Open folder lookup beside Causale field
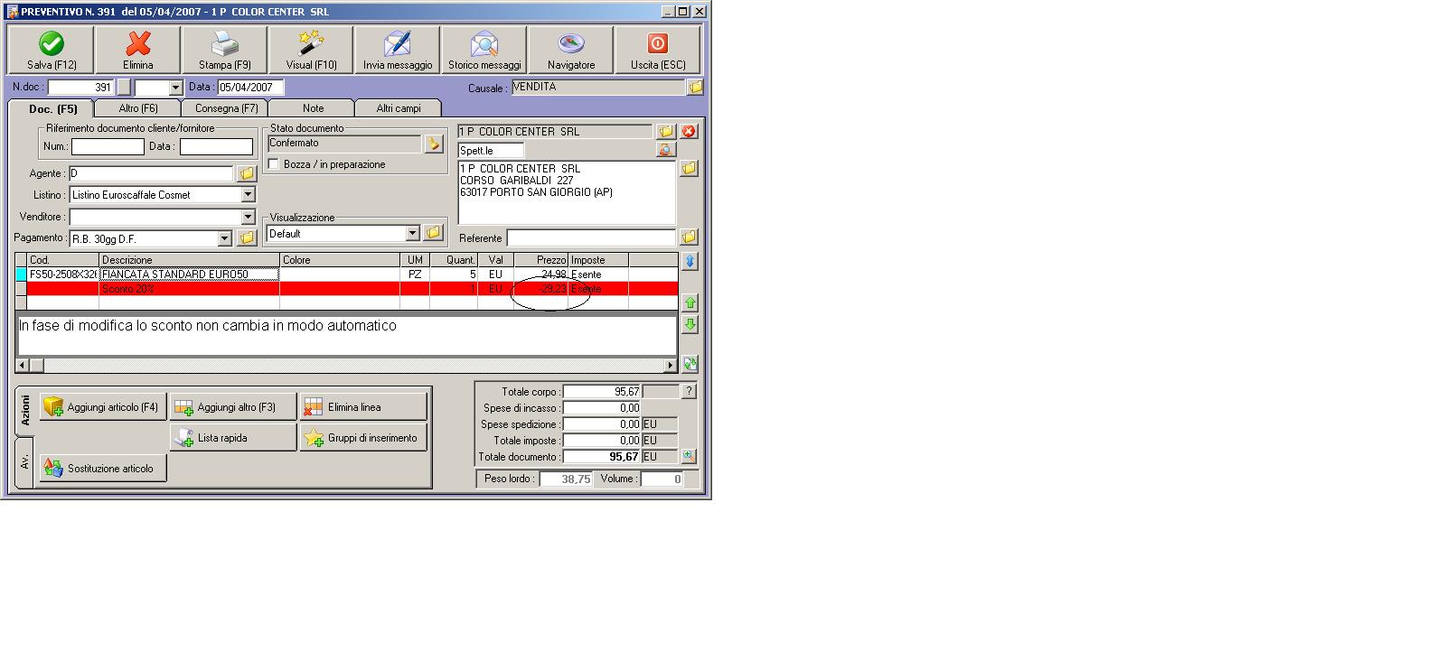1446x670 pixels. click(695, 88)
